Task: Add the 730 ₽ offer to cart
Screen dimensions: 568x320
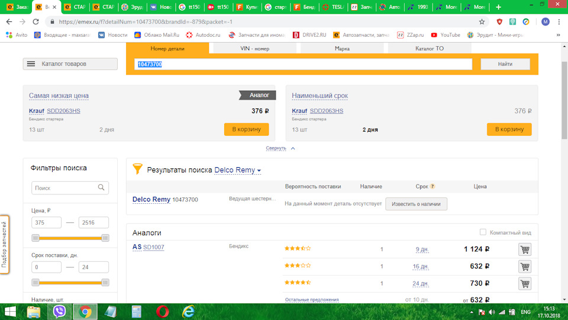Action: click(525, 283)
